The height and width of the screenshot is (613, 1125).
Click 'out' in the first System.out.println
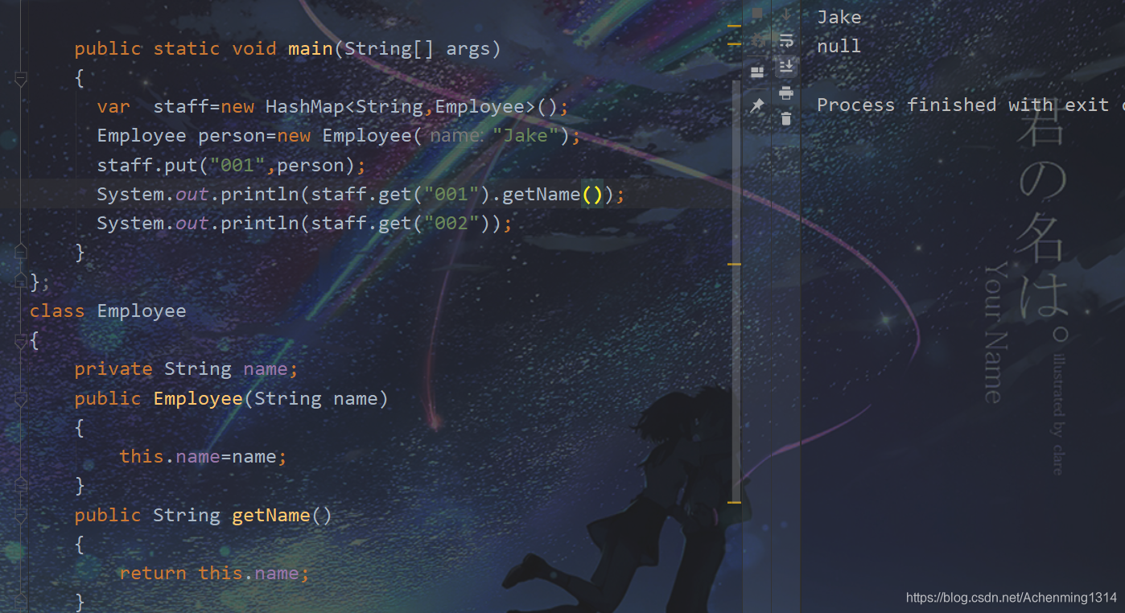(192, 194)
